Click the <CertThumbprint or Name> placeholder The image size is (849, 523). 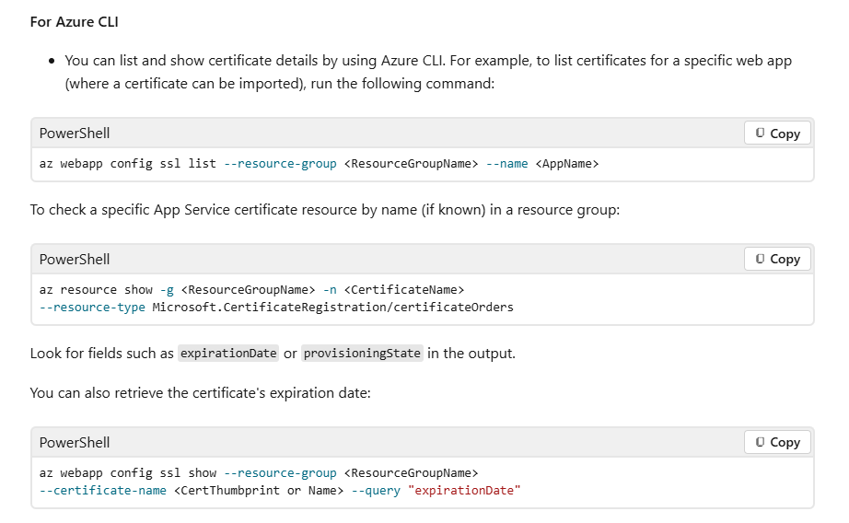click(x=258, y=490)
